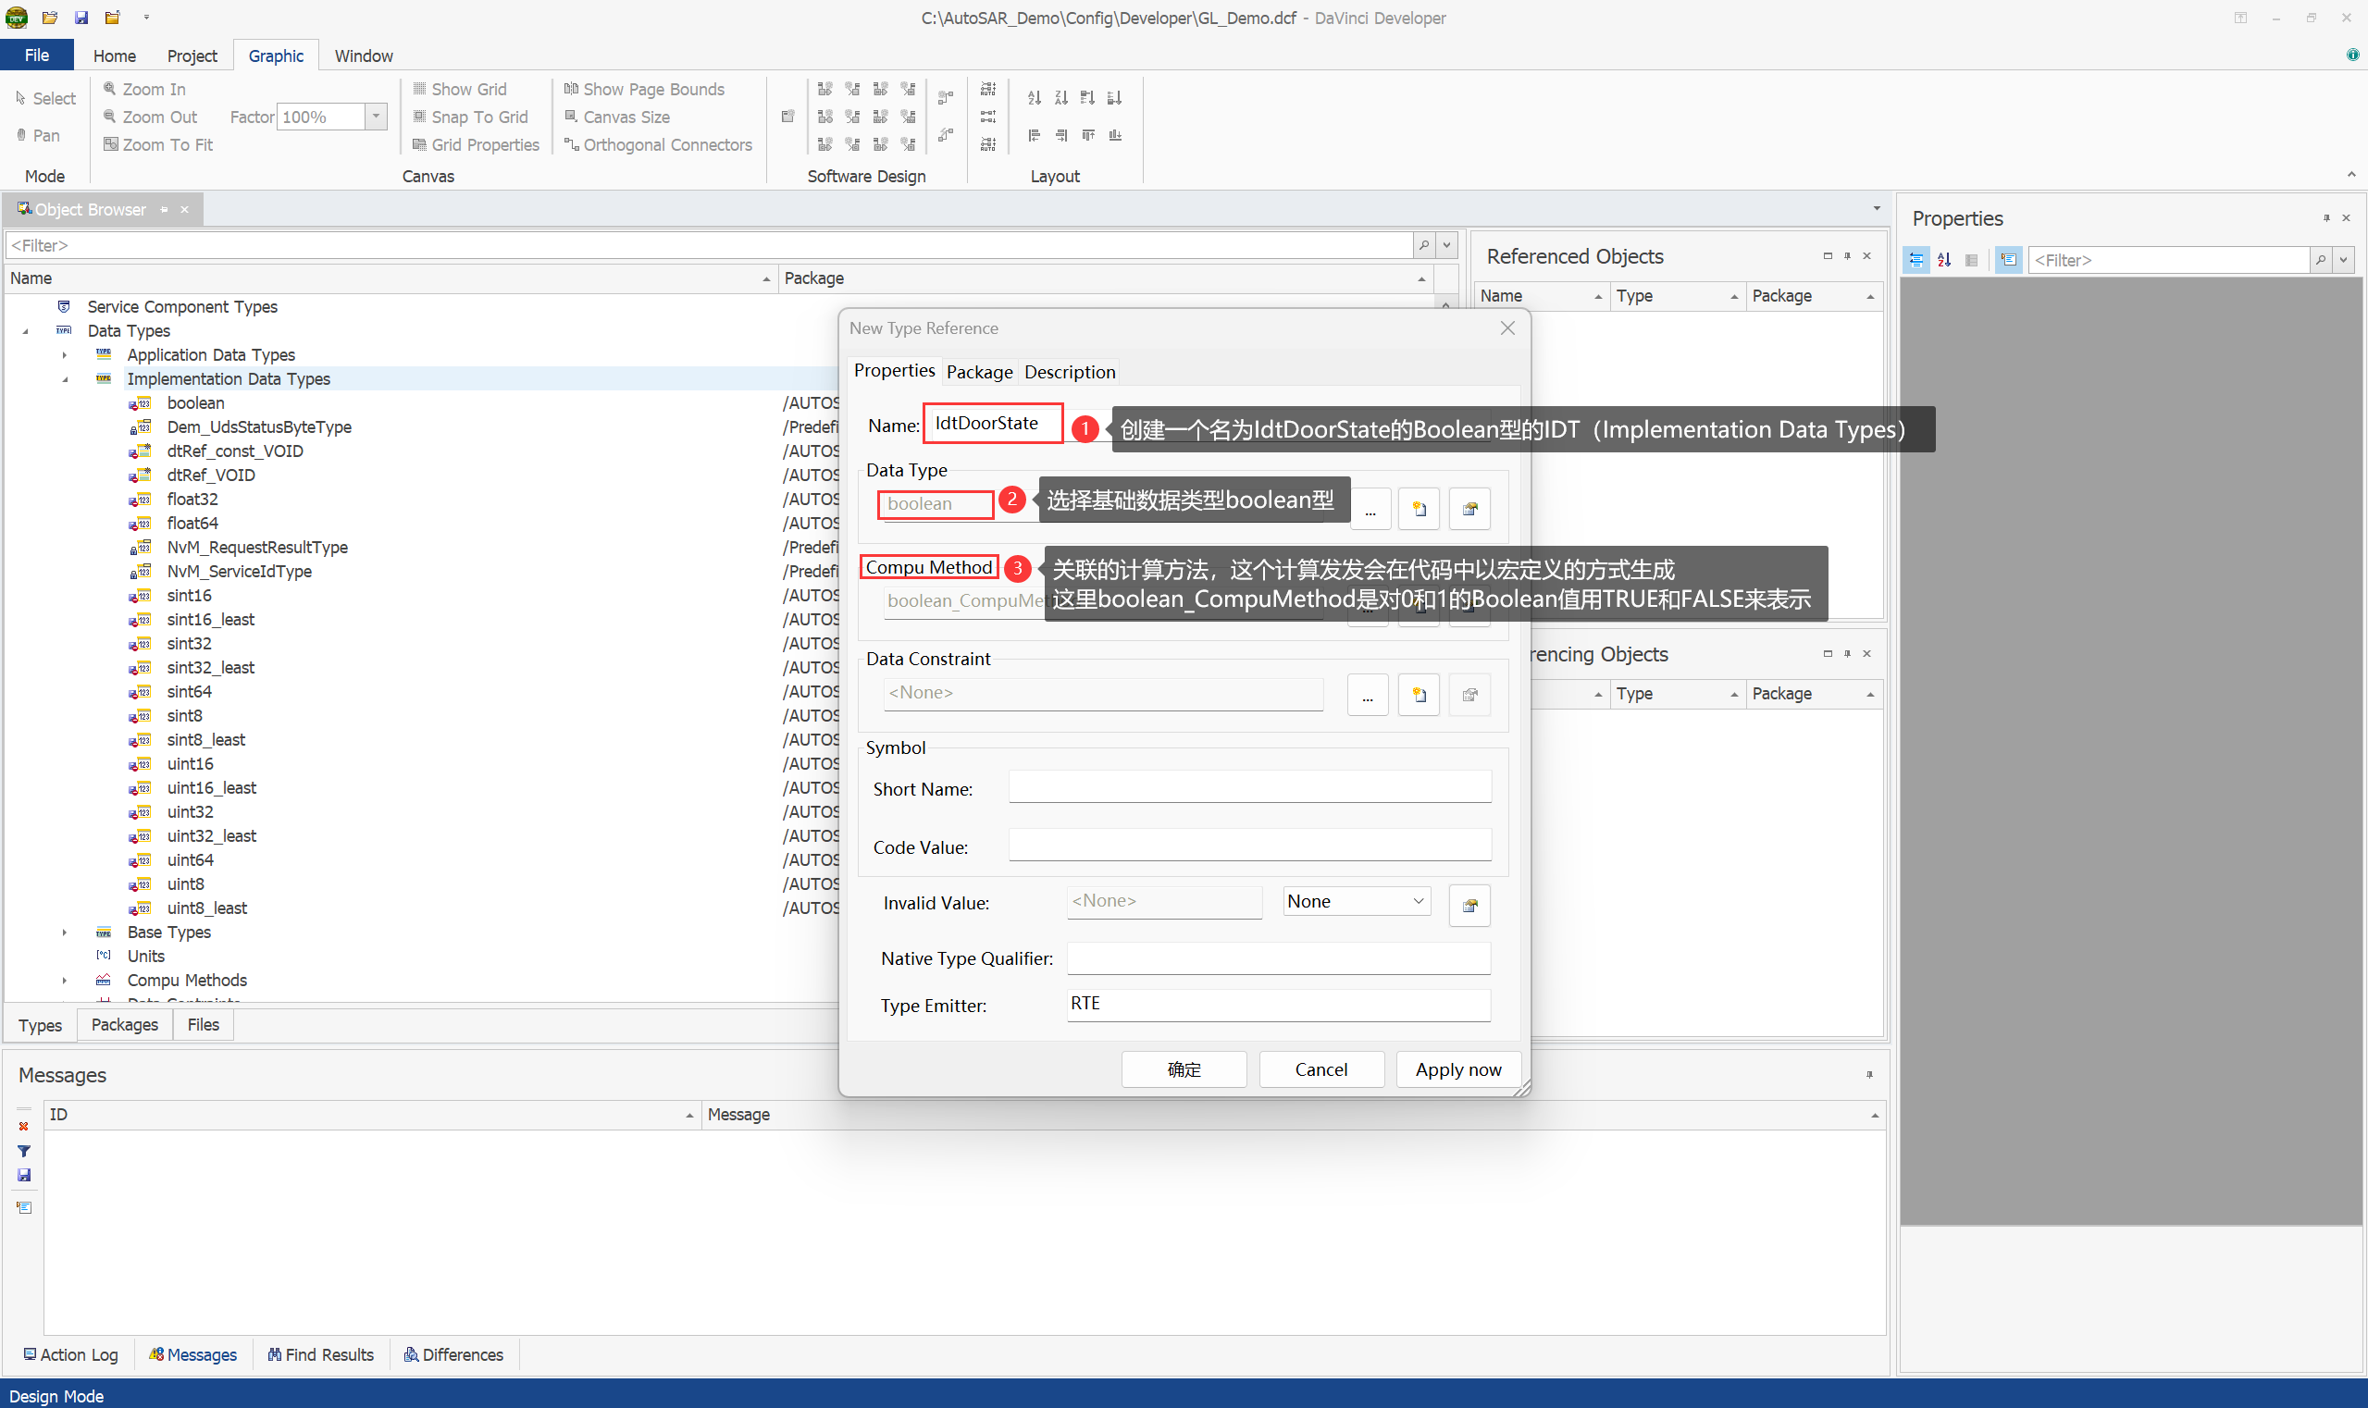Image resolution: width=2368 pixels, height=1408 pixels.
Task: Click the Invalid Value properties icon
Action: click(1469, 905)
